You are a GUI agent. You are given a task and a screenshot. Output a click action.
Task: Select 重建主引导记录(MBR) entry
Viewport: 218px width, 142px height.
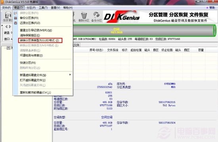(36, 30)
